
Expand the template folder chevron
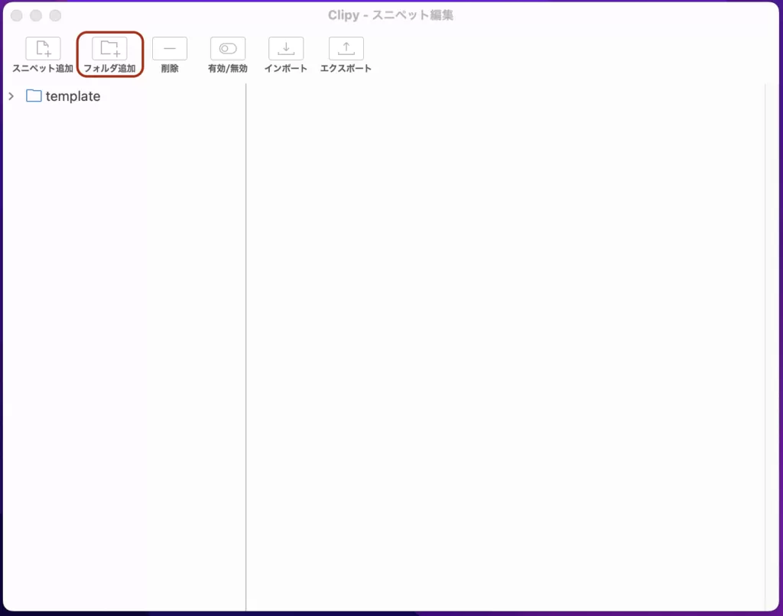[11, 96]
